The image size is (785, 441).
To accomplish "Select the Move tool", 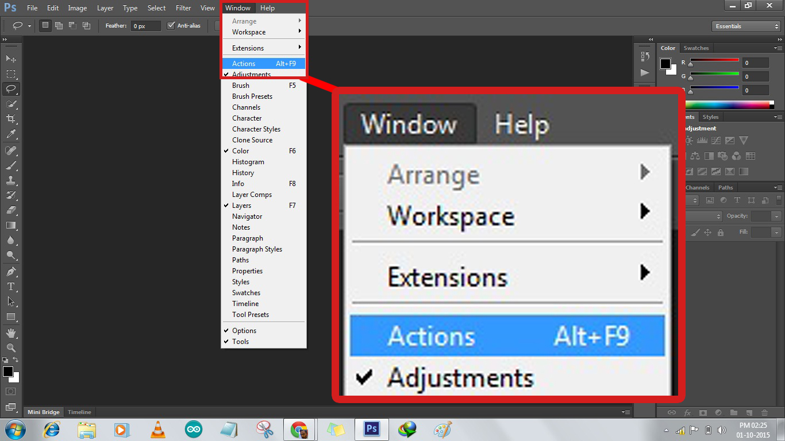I will 11,59.
